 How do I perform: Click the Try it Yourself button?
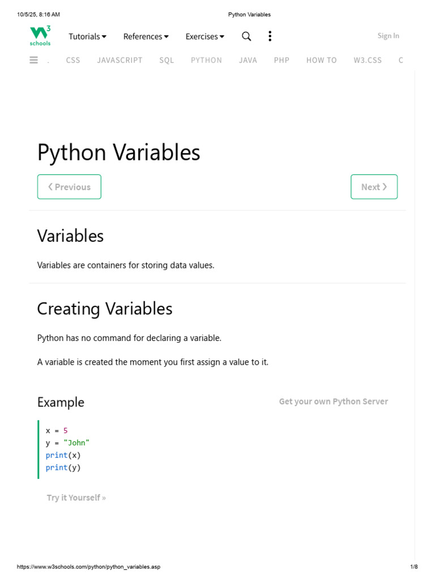click(x=76, y=498)
